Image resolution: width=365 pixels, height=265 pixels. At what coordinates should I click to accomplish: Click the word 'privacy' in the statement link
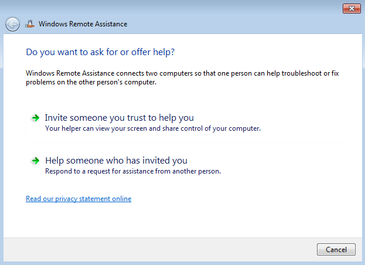[x=66, y=199]
